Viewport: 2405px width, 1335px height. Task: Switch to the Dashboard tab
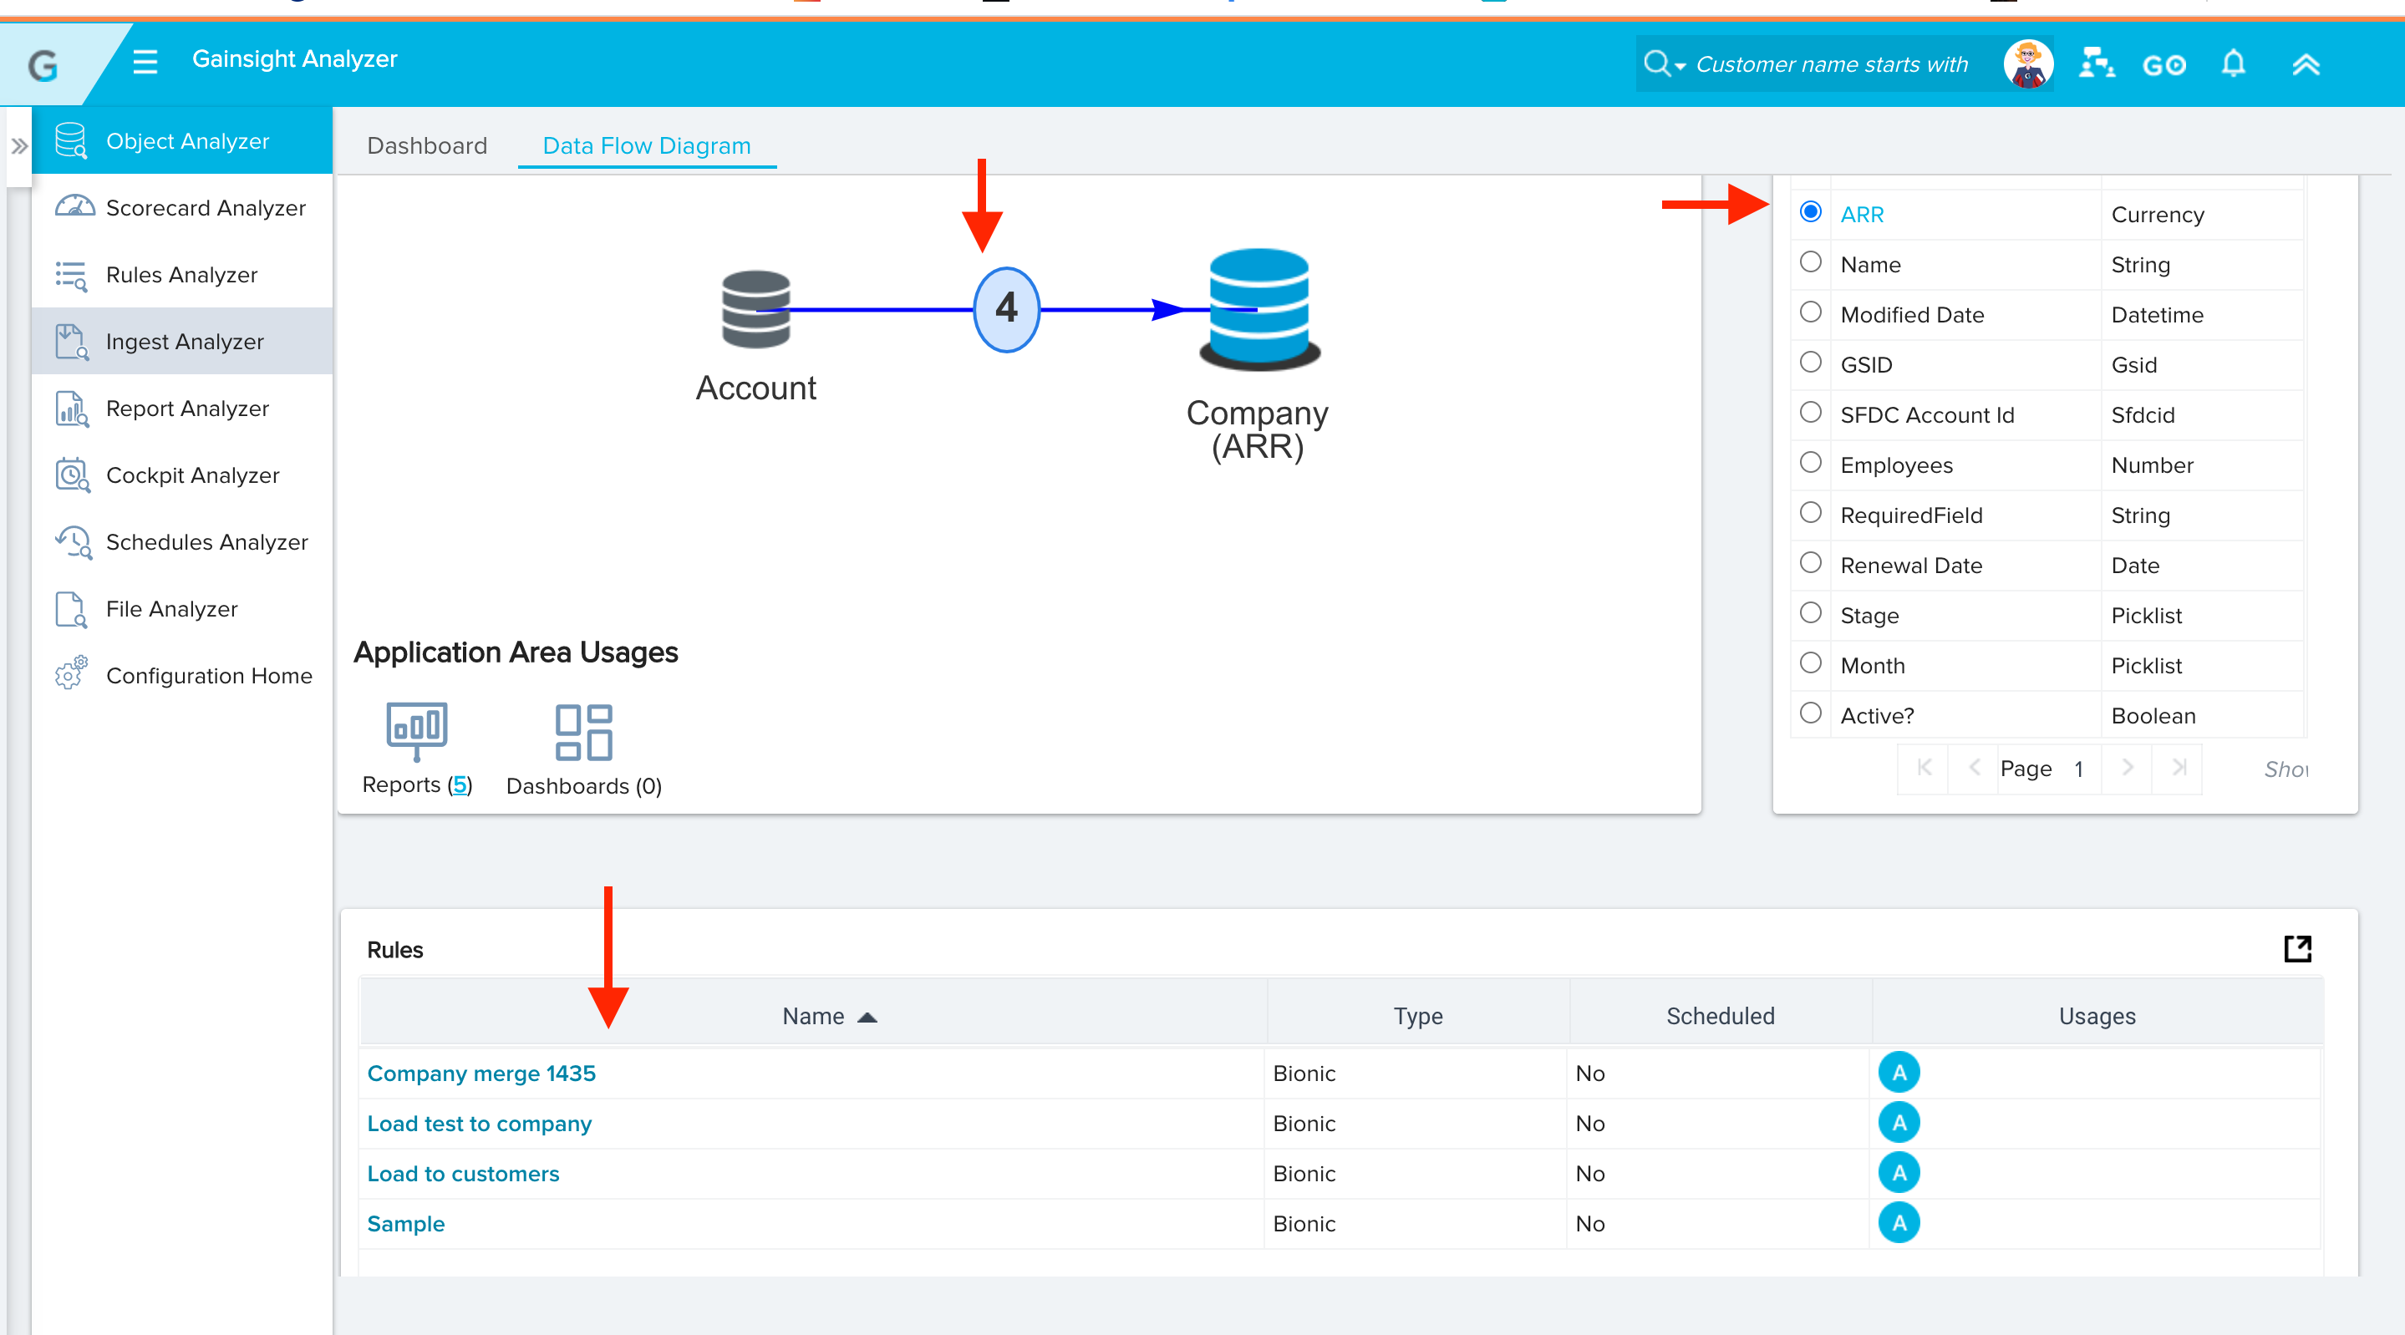tap(427, 145)
